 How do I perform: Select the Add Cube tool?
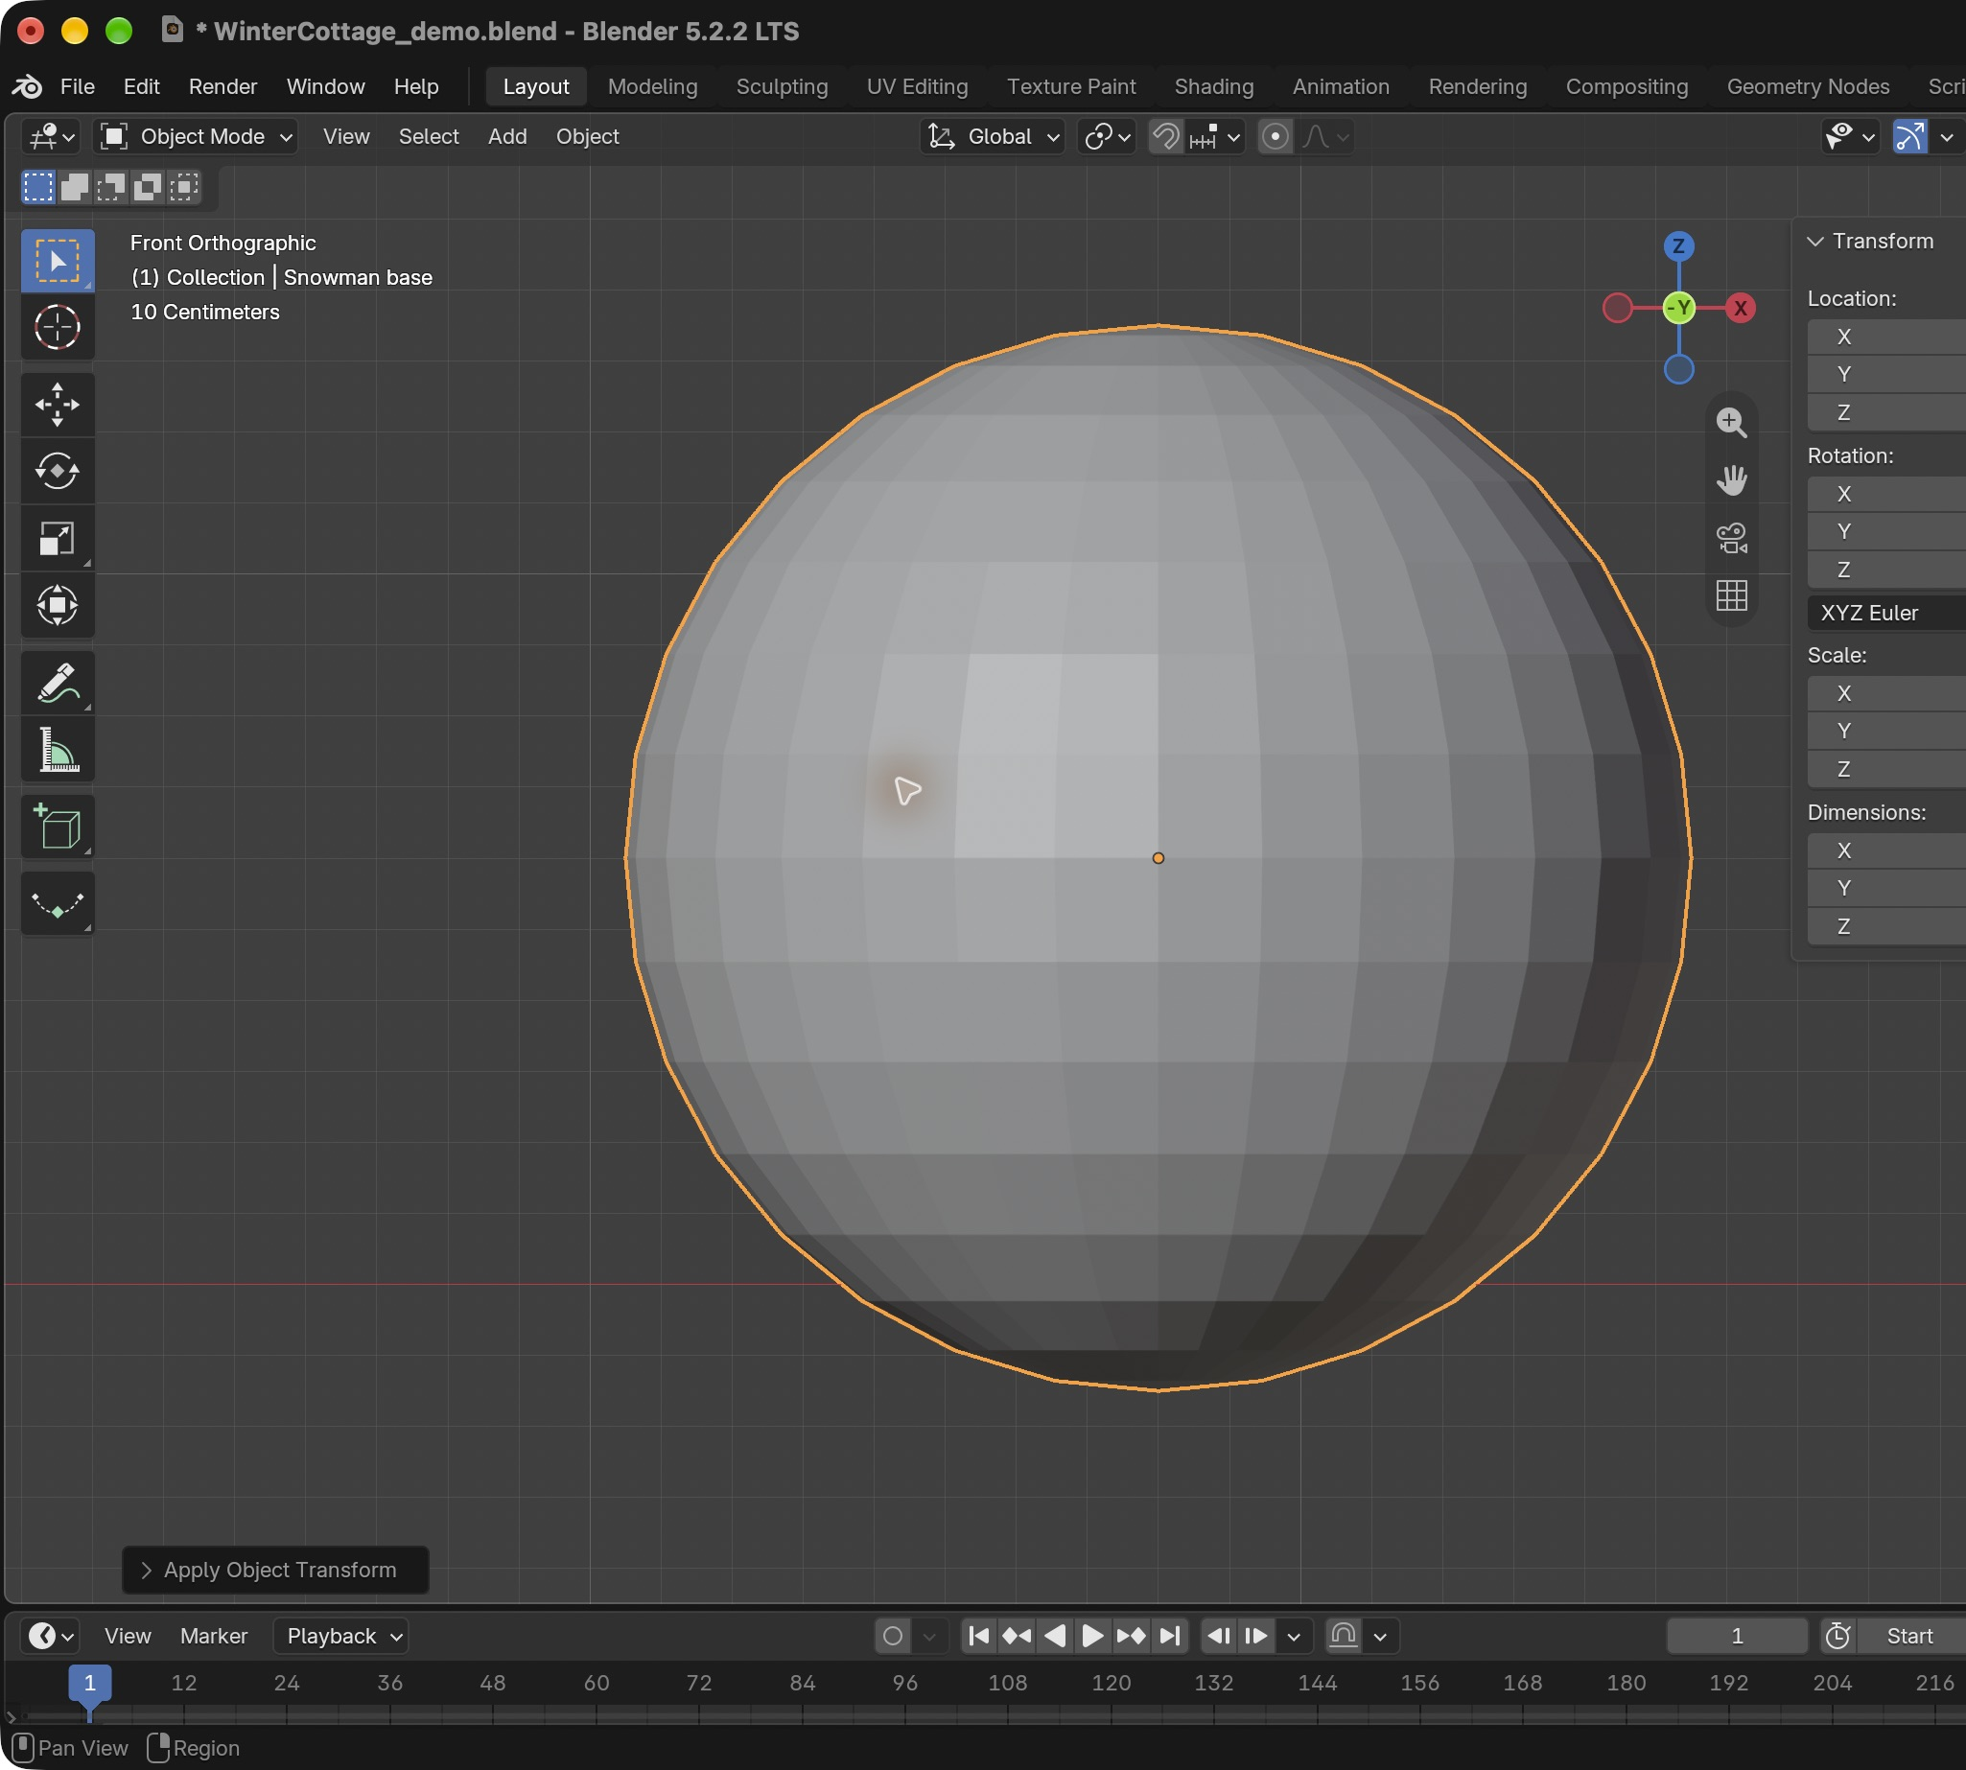[x=58, y=827]
